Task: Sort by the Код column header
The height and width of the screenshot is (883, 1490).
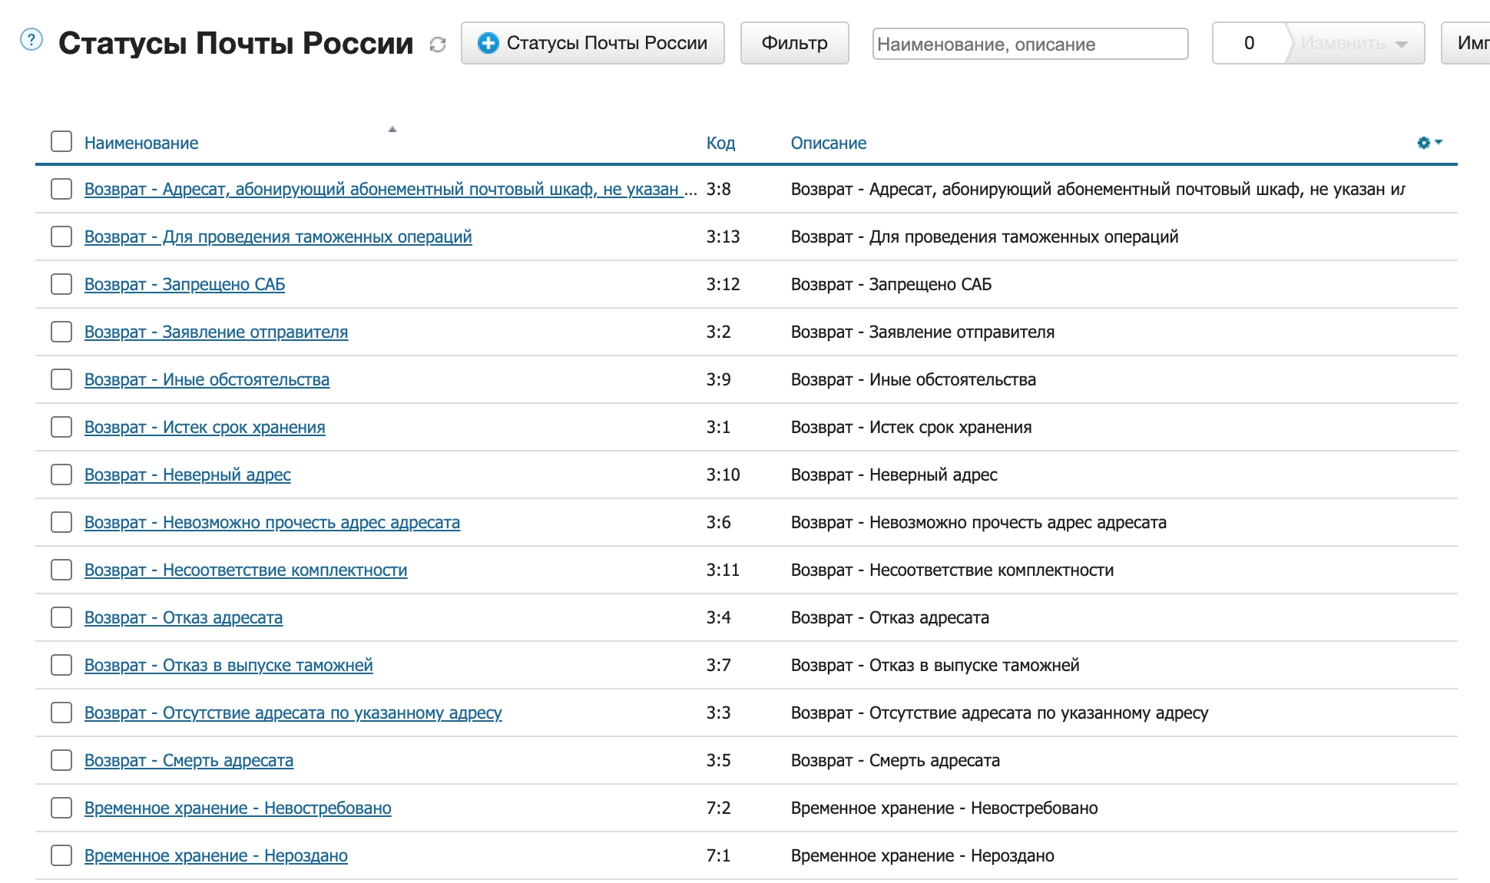Action: click(720, 143)
